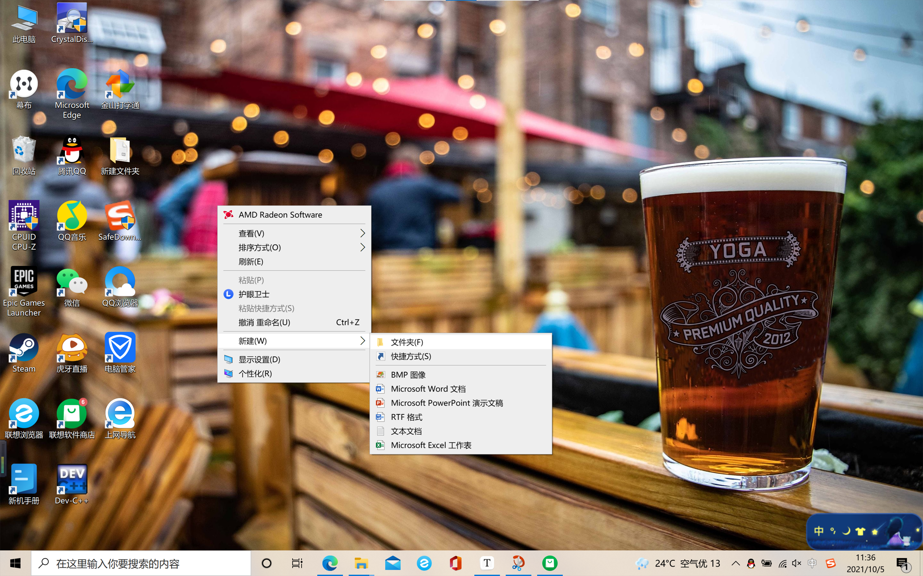Toggle the moon icon on the IME toolbar
The image size is (923, 576).
coord(846,531)
